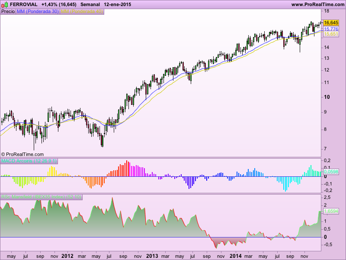Click the 2012 year label on time axis

pos(67,256)
